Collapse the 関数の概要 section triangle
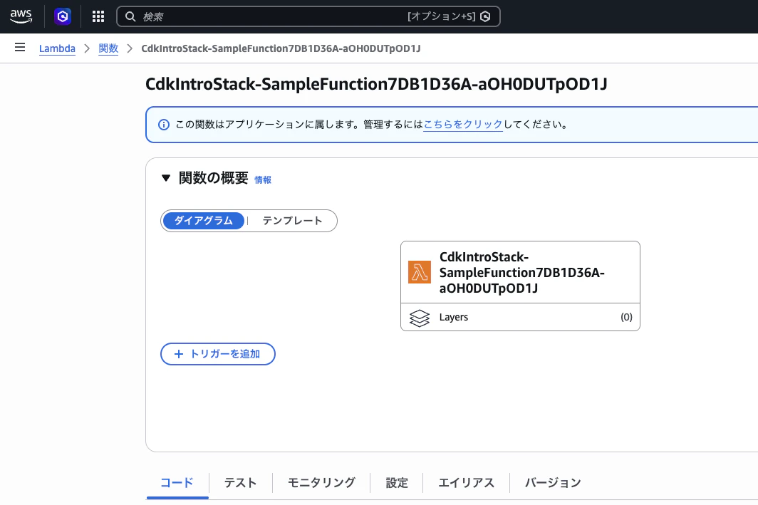Image resolution: width=758 pixels, height=505 pixels. [166, 178]
